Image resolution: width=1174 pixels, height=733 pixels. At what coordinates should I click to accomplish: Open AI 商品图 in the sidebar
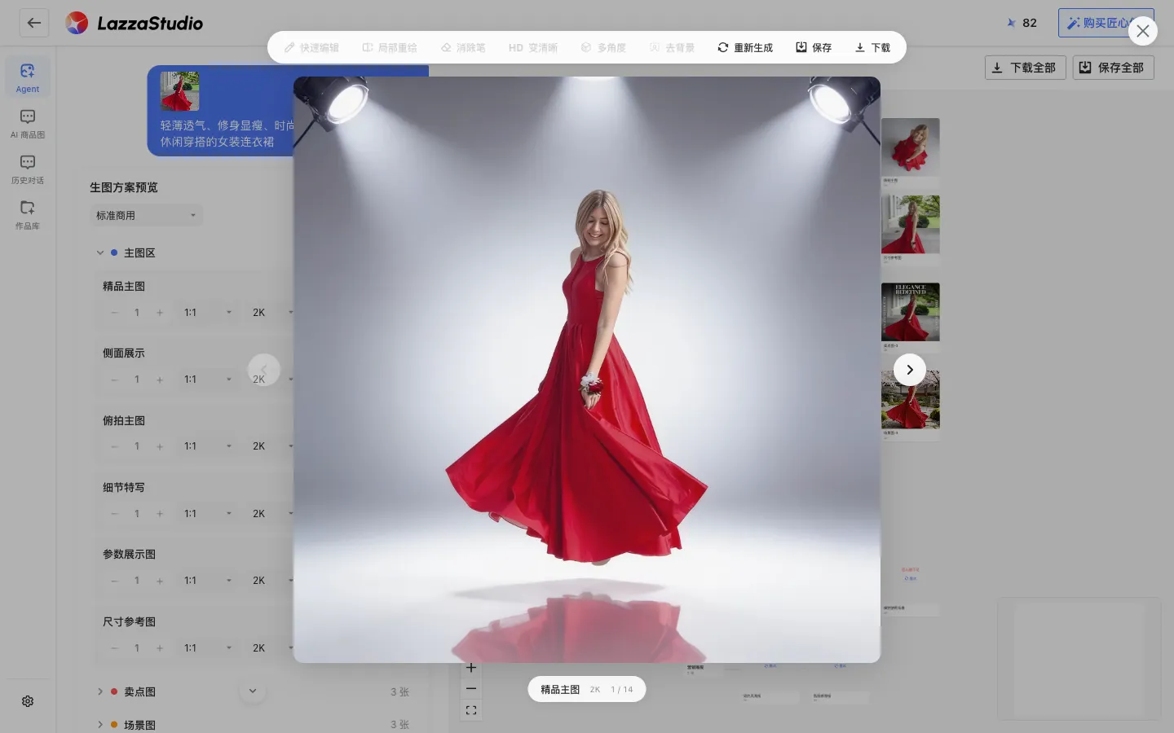click(x=28, y=124)
